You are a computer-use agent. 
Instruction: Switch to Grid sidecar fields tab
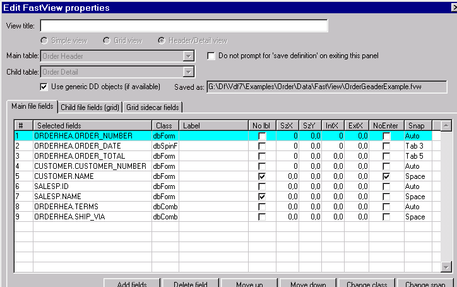(x=152, y=107)
